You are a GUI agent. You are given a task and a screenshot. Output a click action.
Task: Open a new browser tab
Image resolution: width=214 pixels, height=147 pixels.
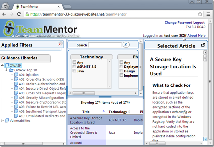[67, 7]
